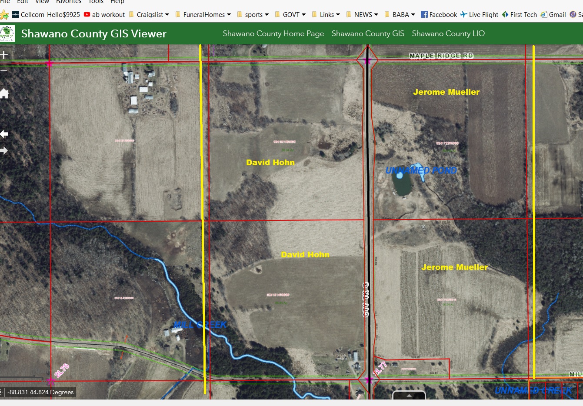Image resolution: width=583 pixels, height=406 pixels.
Task: Reset map to default extent with home icon
Action: [4, 93]
